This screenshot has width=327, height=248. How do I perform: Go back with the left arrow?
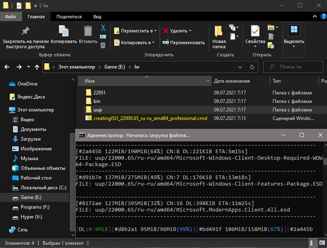pos(7,67)
